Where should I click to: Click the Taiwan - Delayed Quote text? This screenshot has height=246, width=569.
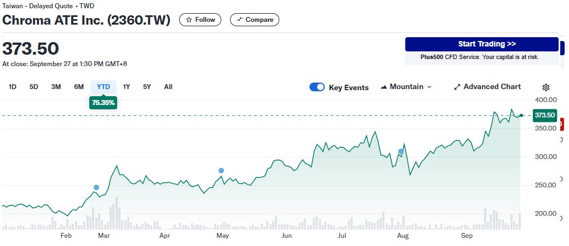click(x=37, y=6)
